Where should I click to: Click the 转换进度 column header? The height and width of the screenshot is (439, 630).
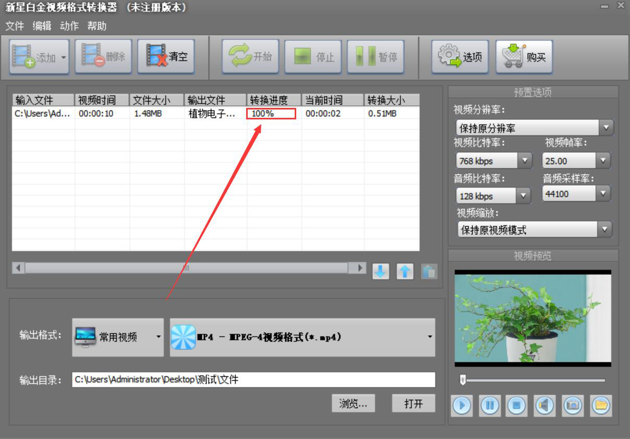274,100
